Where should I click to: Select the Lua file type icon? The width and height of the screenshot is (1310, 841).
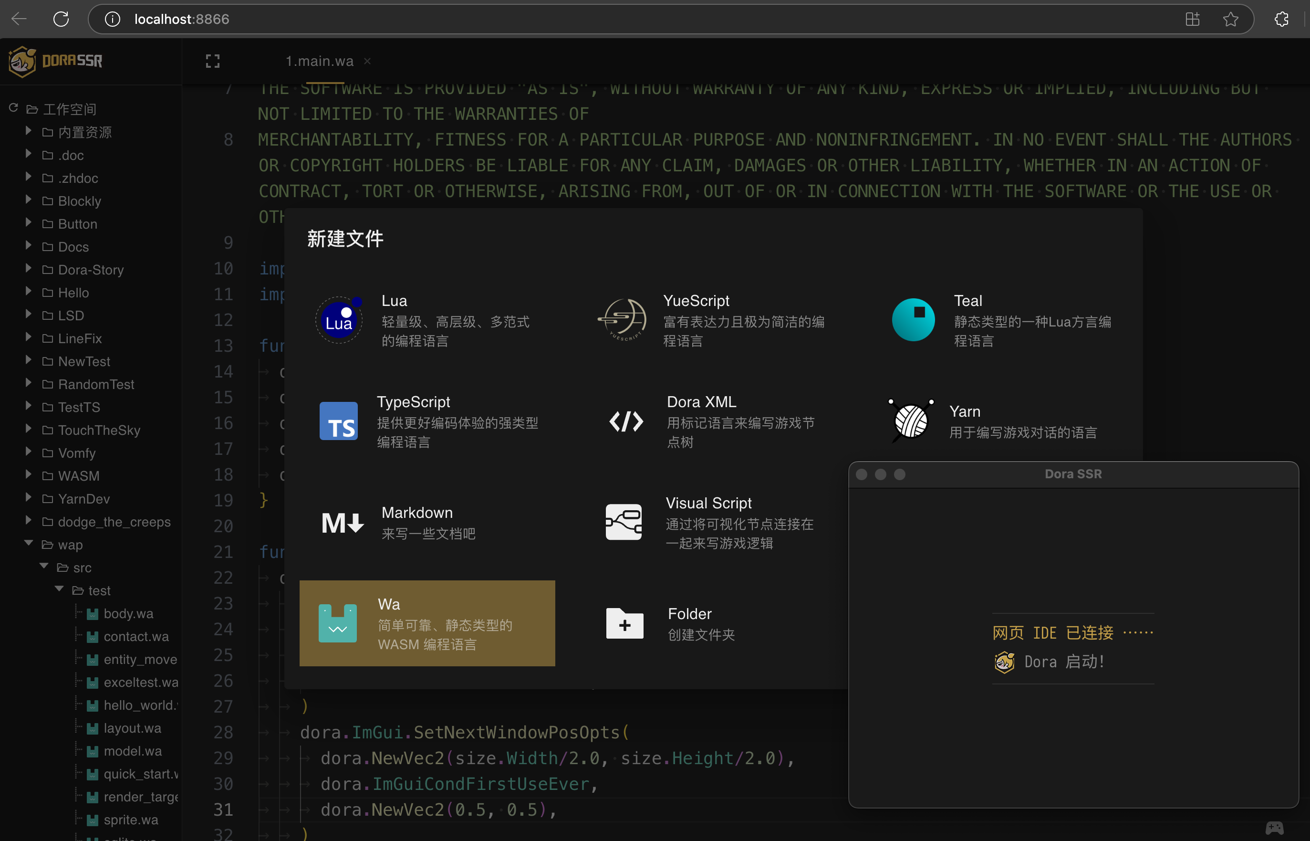point(338,320)
